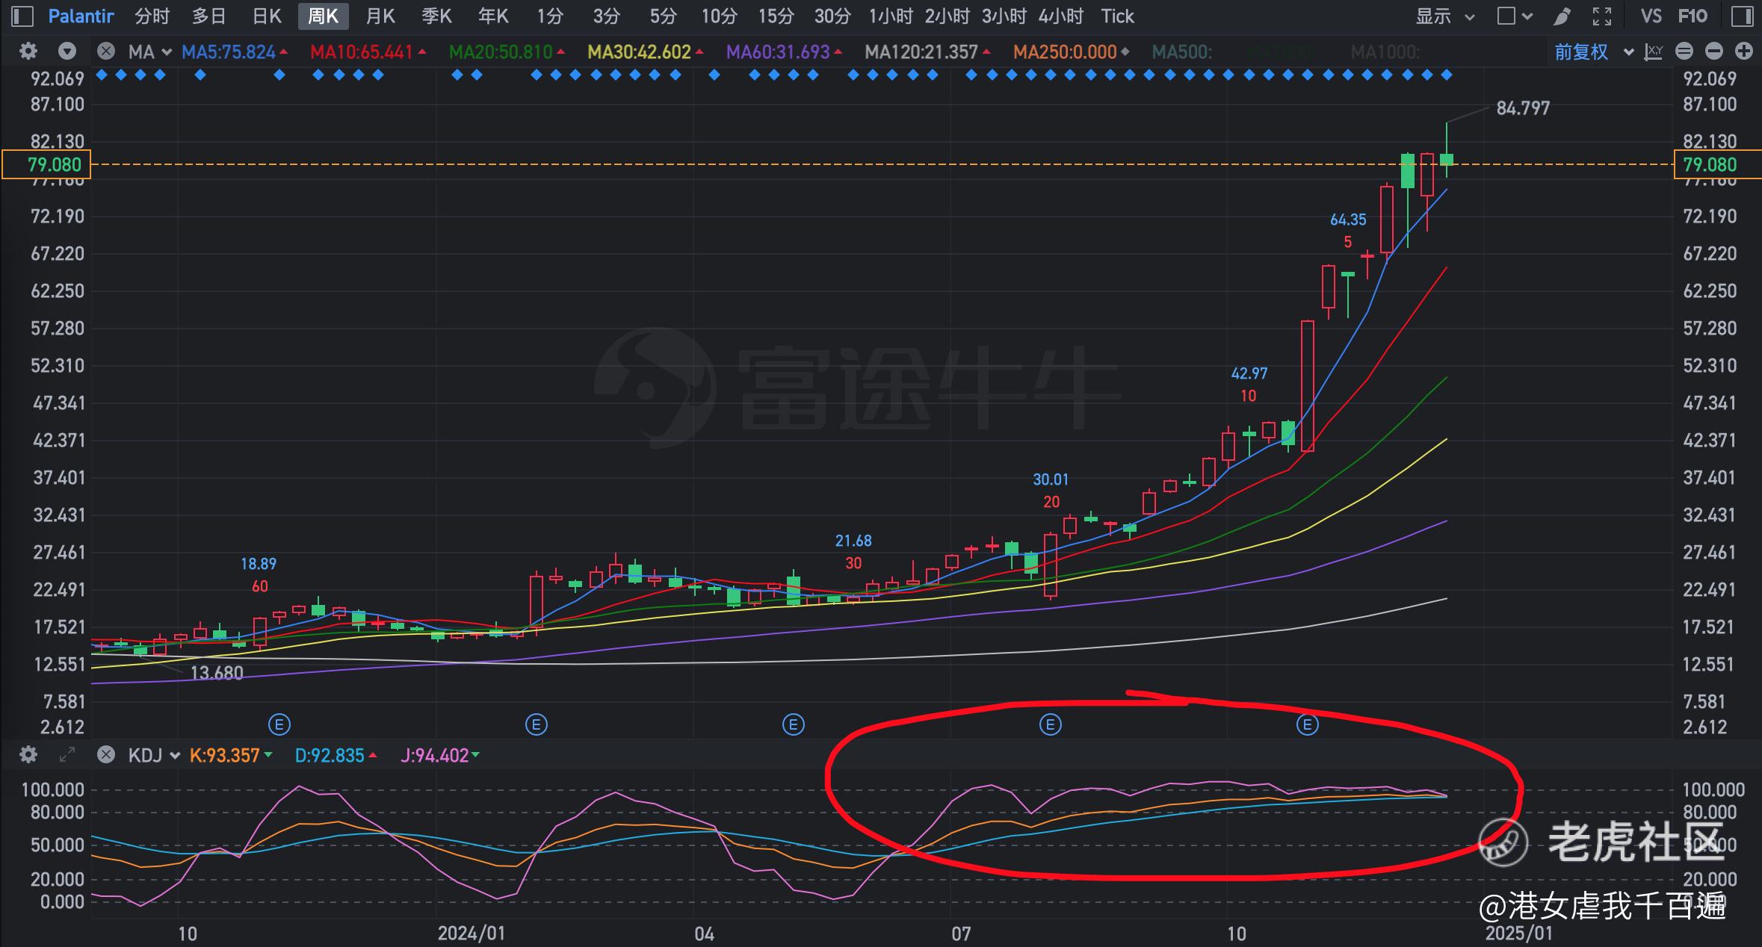Toggle the MA500 line label
This screenshot has height=947, width=1762.
tap(1182, 52)
